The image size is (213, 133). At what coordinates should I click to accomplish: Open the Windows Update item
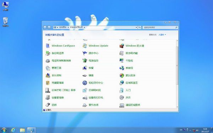click(x=95, y=46)
